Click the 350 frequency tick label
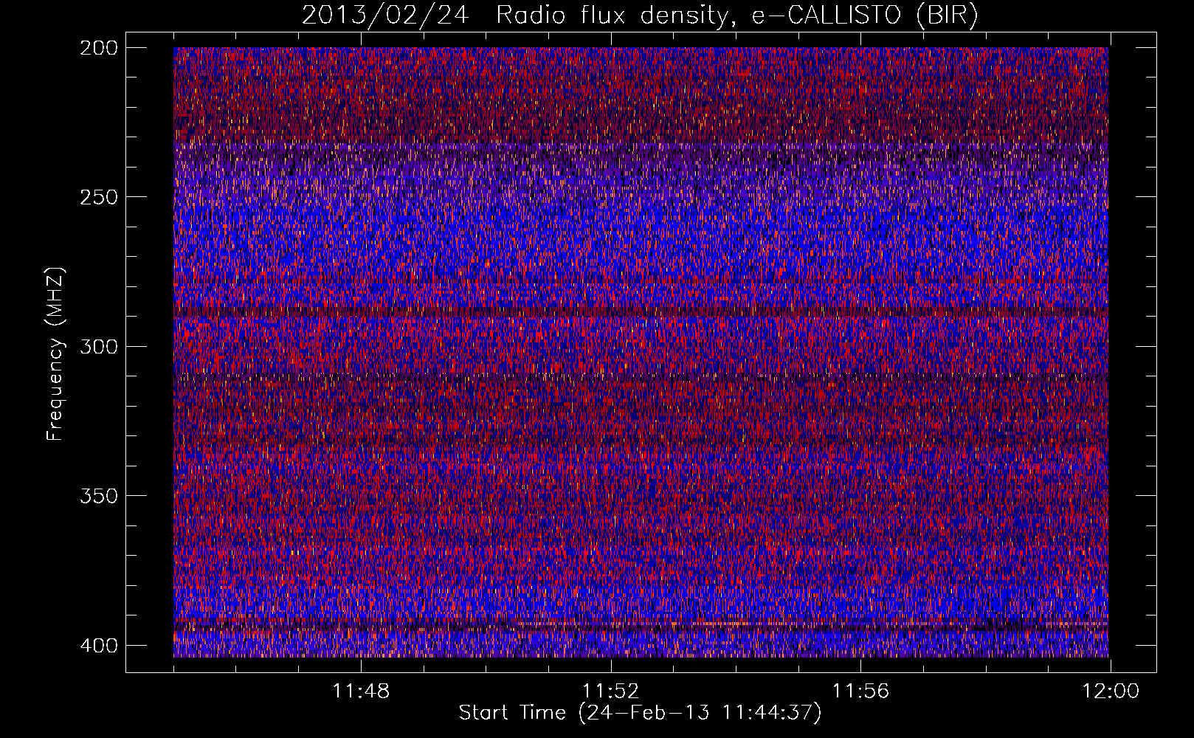 tap(99, 496)
